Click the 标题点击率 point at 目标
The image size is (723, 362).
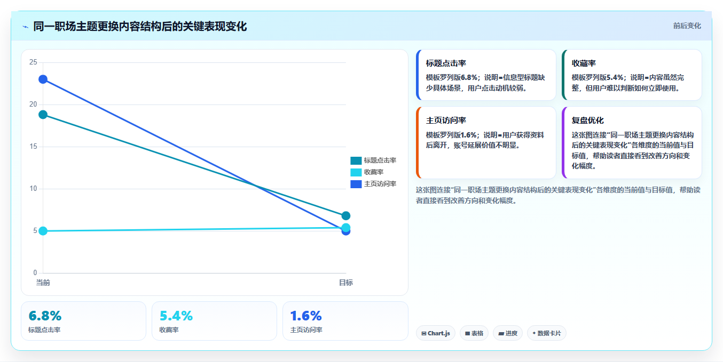pyautogui.click(x=345, y=216)
